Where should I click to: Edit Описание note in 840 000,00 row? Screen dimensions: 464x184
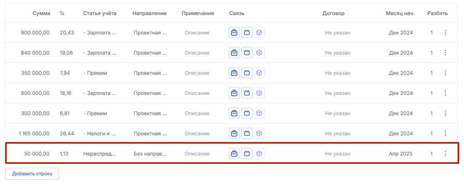point(197,53)
